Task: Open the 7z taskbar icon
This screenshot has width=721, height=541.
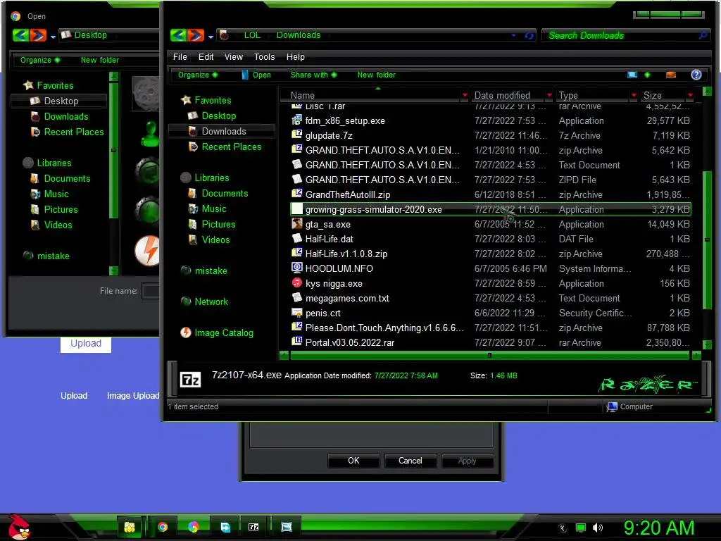Action: coord(253,527)
